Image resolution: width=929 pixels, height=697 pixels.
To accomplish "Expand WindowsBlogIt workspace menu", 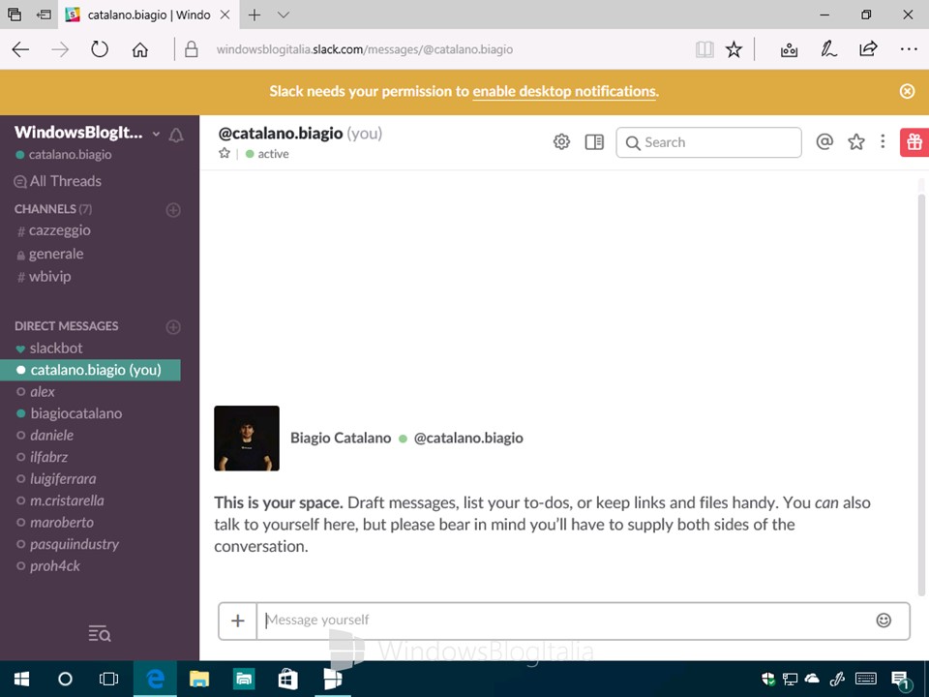I will pos(86,133).
